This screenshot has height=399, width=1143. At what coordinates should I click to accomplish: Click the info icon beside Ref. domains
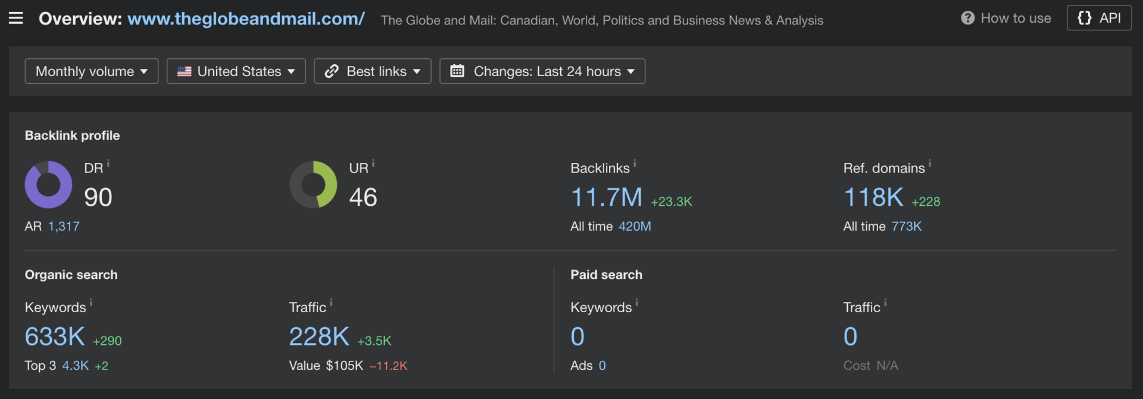[x=930, y=163]
